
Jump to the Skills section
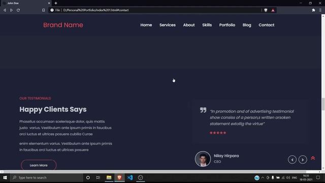207,25
